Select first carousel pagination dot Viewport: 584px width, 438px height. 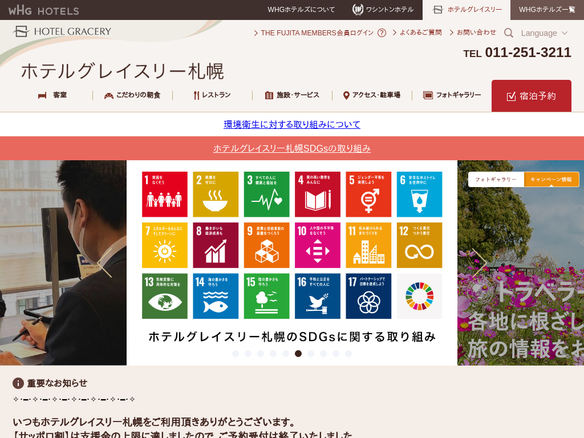(236, 354)
